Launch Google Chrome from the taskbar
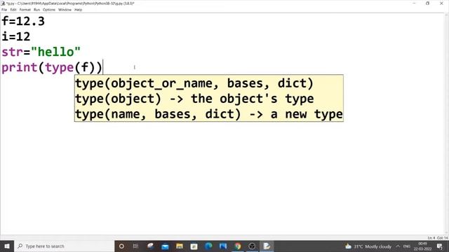Viewport: 449px width, 252px height. pos(237,246)
